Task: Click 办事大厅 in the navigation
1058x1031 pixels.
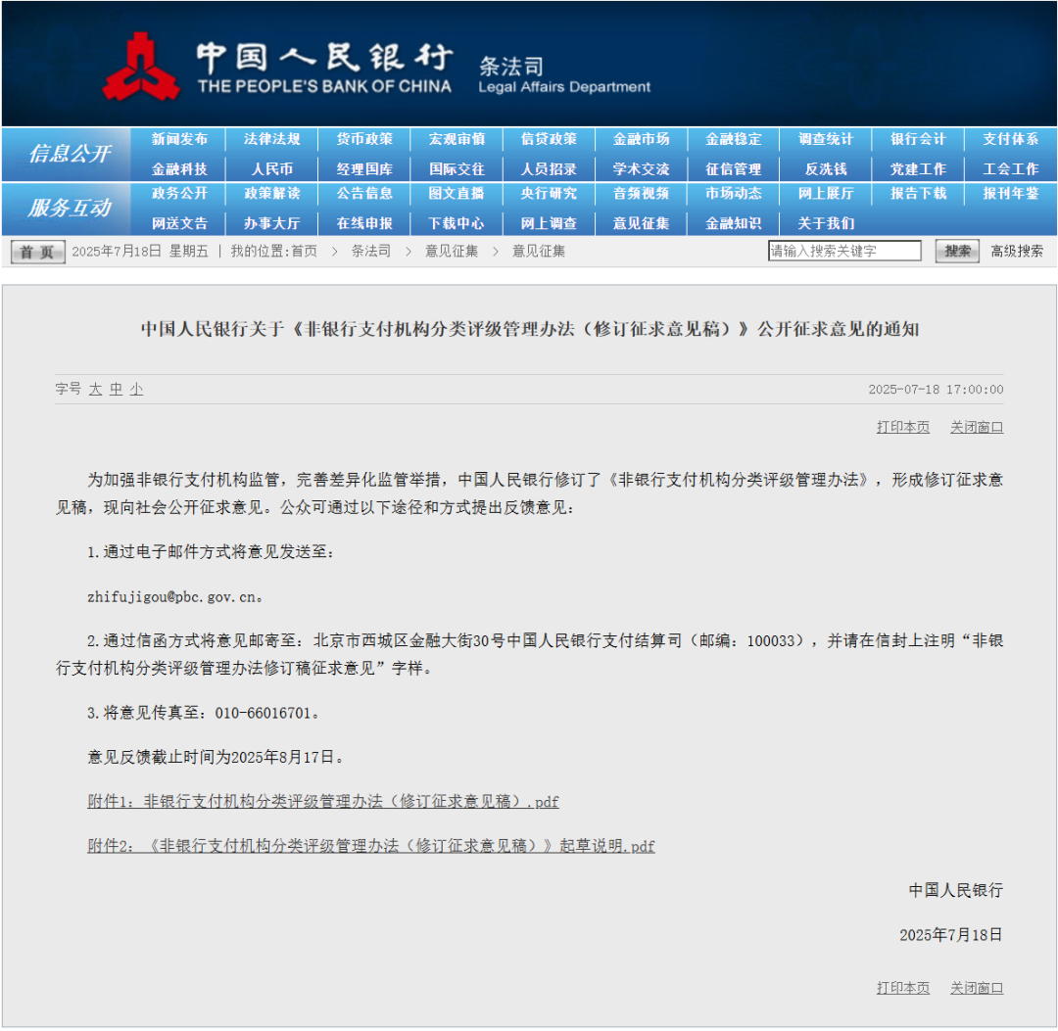Action: [272, 223]
